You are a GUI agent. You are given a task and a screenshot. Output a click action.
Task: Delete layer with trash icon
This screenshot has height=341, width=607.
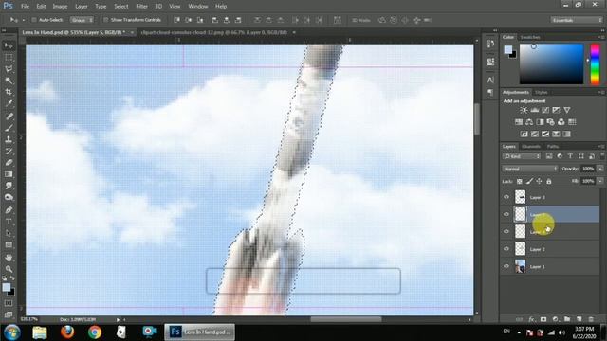coord(591,319)
